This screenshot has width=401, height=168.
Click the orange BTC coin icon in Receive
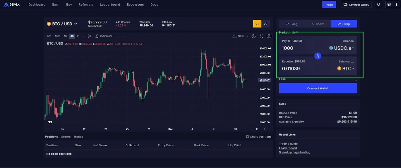[339, 68]
